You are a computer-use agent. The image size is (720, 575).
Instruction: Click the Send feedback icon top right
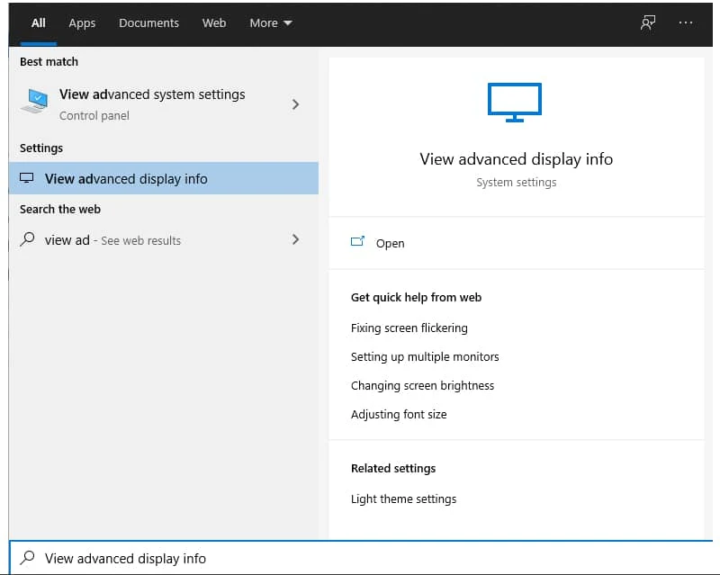tap(647, 23)
